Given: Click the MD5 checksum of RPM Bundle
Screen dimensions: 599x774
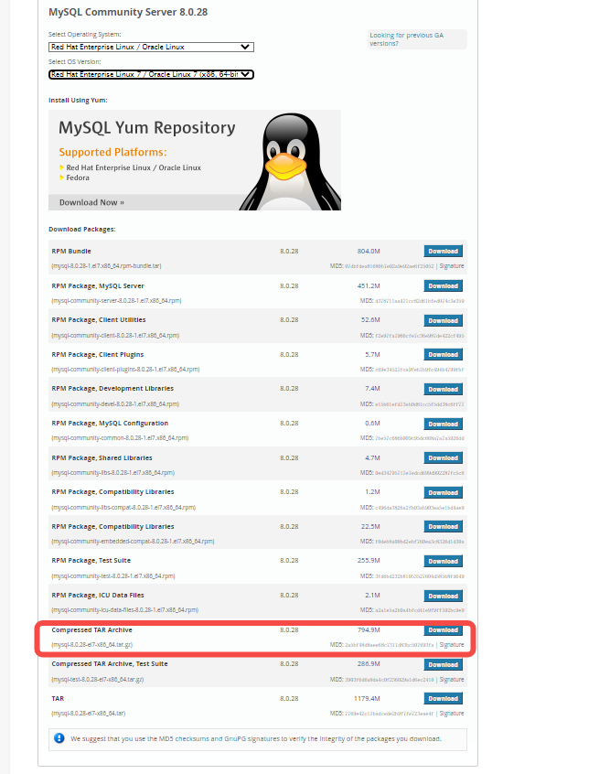Looking at the screenshot, I should [x=389, y=266].
